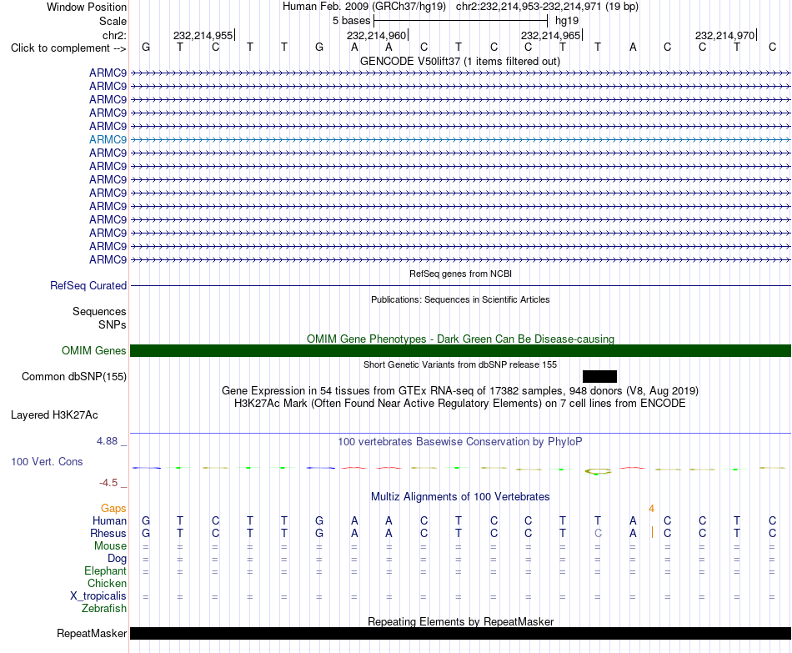792x653 pixels.
Task: Click the 100 Vert. Cons track label
Action: 47,461
